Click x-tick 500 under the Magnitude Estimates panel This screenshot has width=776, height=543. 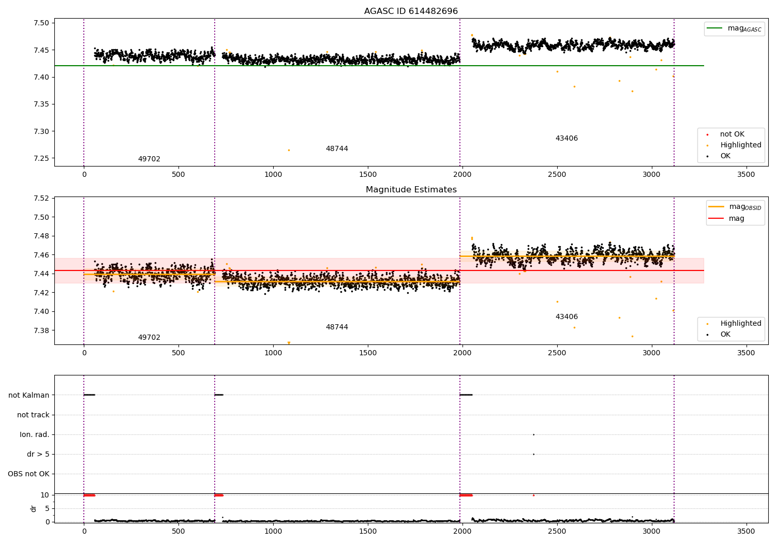[178, 353]
